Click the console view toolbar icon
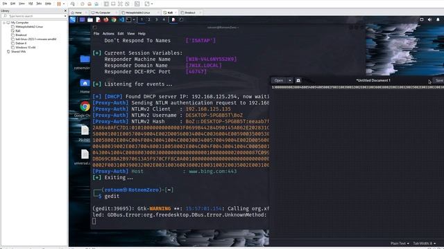Image resolution: width=444 pixels, height=249 pixels. tap(137, 4)
